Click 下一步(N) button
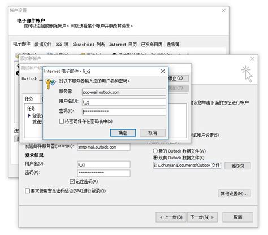The width and height of the screenshot is (268, 235). click(x=202, y=217)
